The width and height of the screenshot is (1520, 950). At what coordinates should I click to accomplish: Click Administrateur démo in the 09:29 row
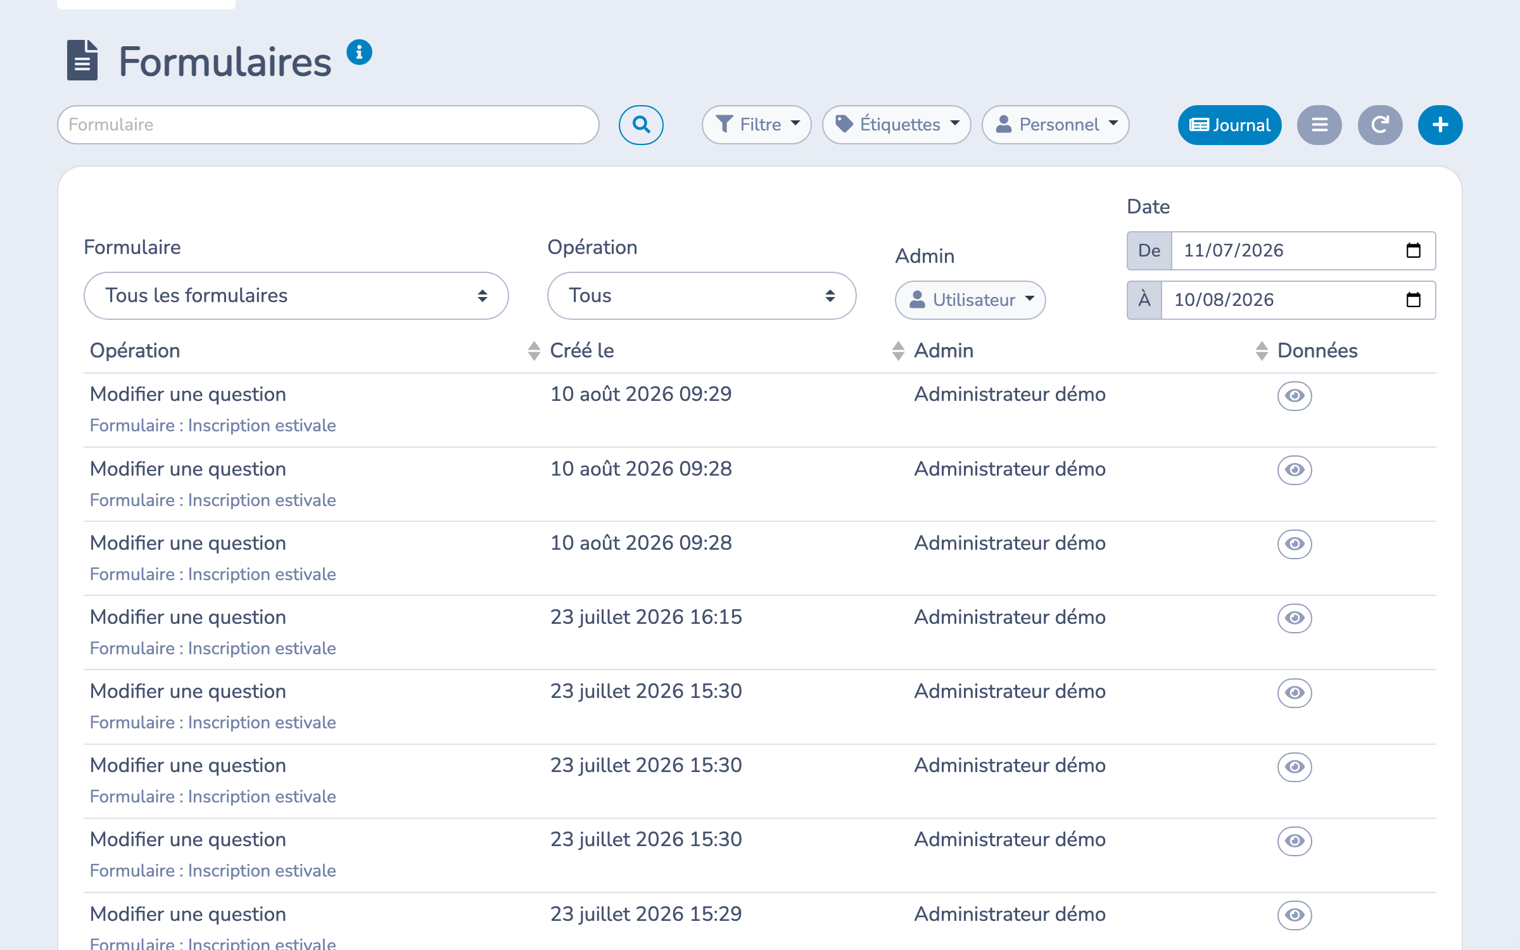click(1010, 394)
